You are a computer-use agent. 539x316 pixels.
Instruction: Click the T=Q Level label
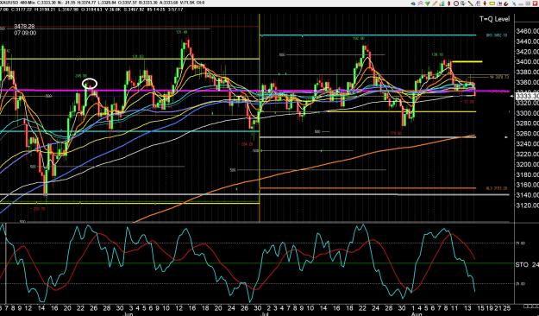click(x=494, y=19)
